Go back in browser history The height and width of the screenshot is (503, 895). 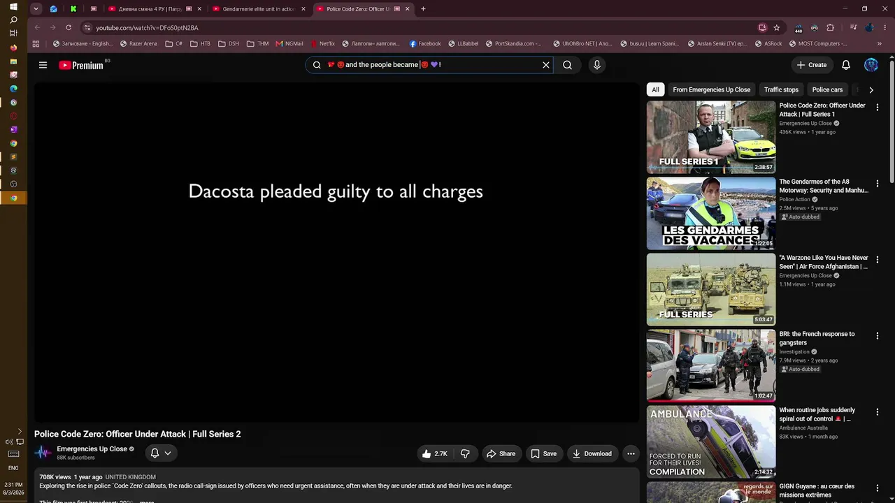click(x=37, y=28)
